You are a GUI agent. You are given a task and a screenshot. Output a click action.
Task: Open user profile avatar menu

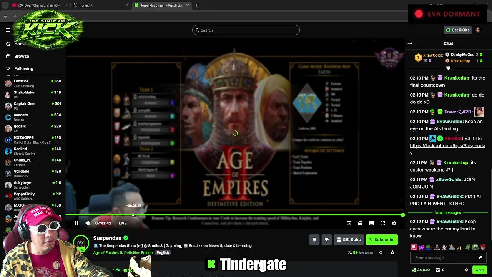pyautogui.click(x=478, y=30)
